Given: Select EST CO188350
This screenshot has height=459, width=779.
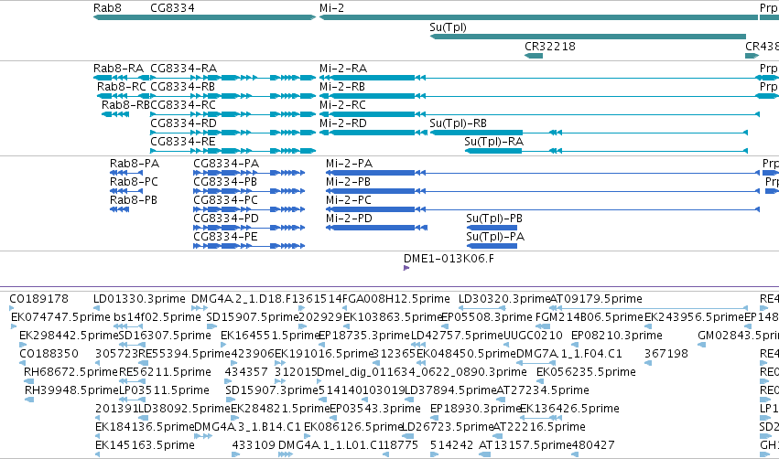Looking at the screenshot, I should point(49,354).
